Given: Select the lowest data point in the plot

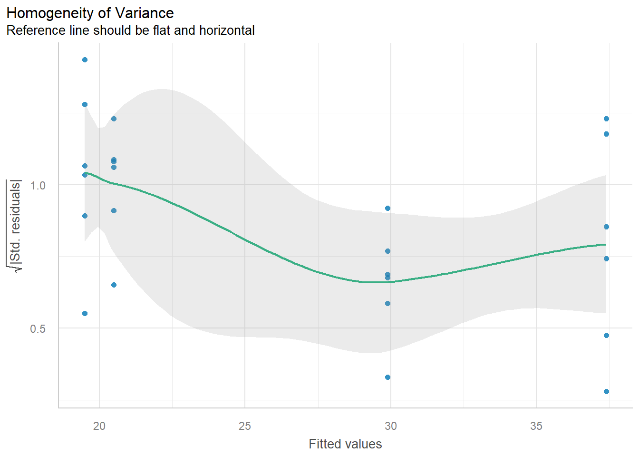Looking at the screenshot, I should click(606, 392).
